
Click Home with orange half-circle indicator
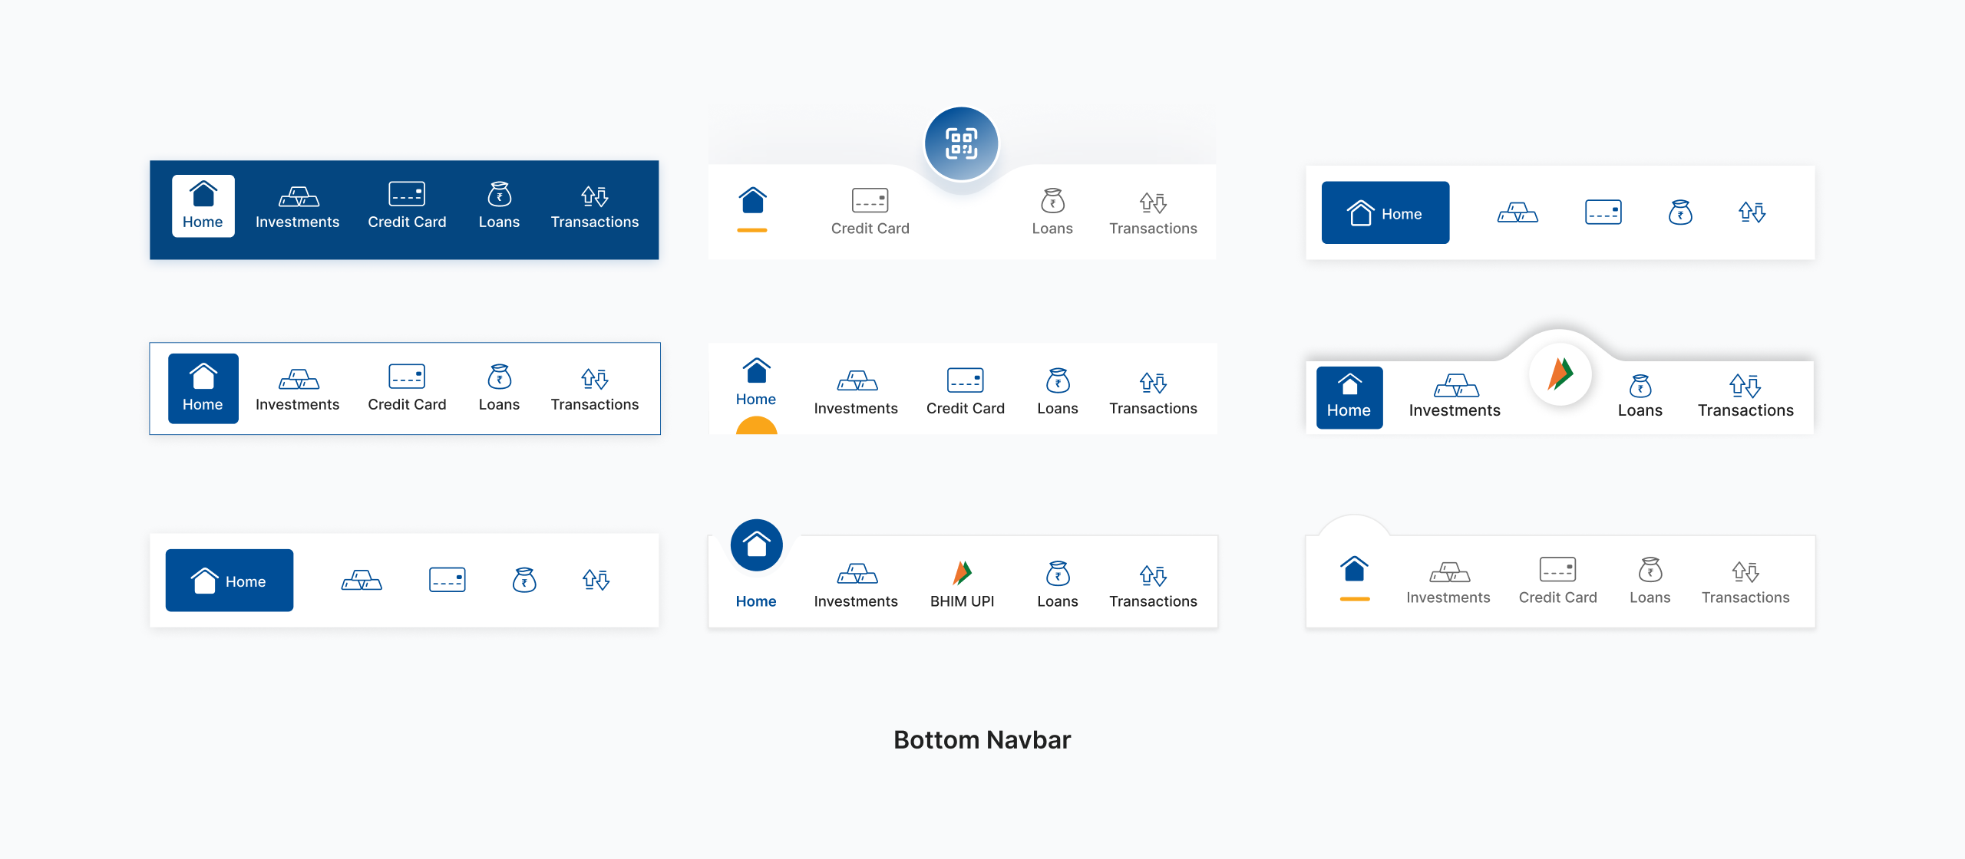tap(756, 383)
